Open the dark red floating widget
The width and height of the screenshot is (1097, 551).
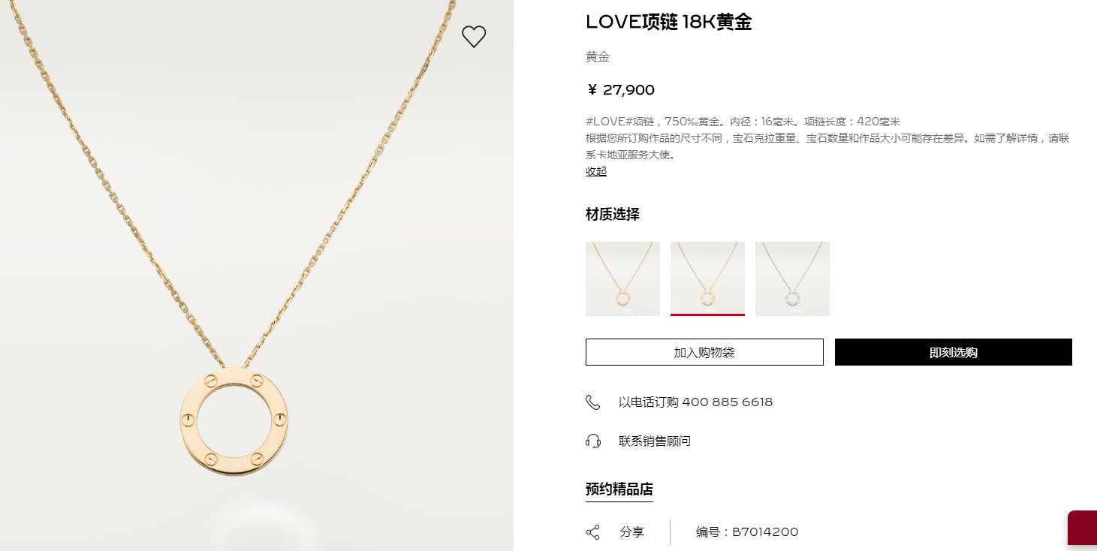point(1082,529)
